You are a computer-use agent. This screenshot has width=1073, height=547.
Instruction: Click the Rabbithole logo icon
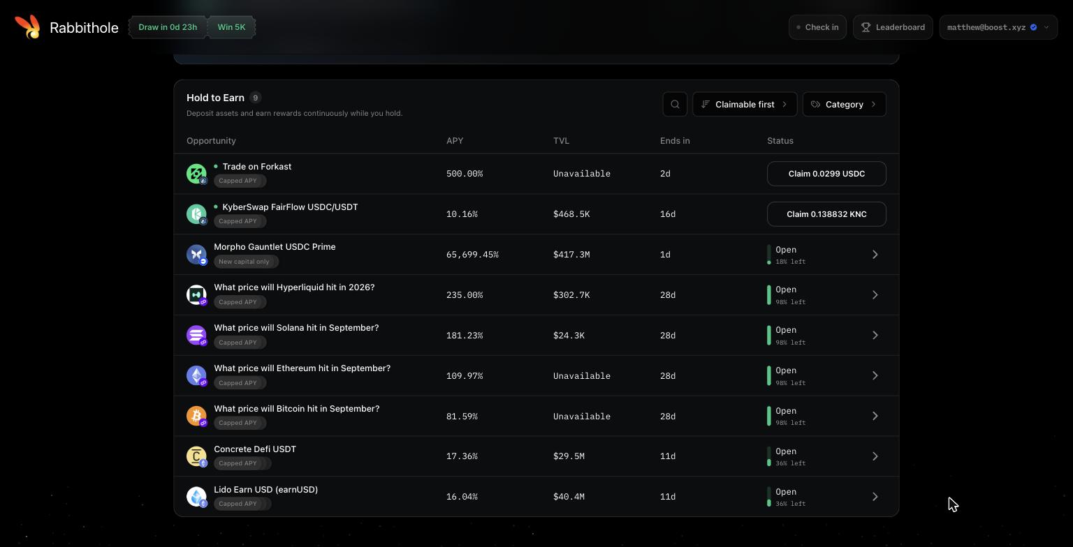point(27,27)
